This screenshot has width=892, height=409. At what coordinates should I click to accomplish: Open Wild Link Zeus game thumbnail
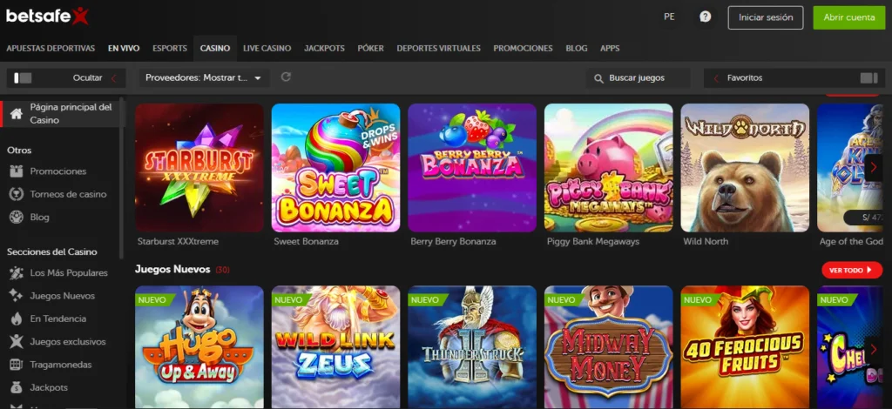click(x=335, y=347)
